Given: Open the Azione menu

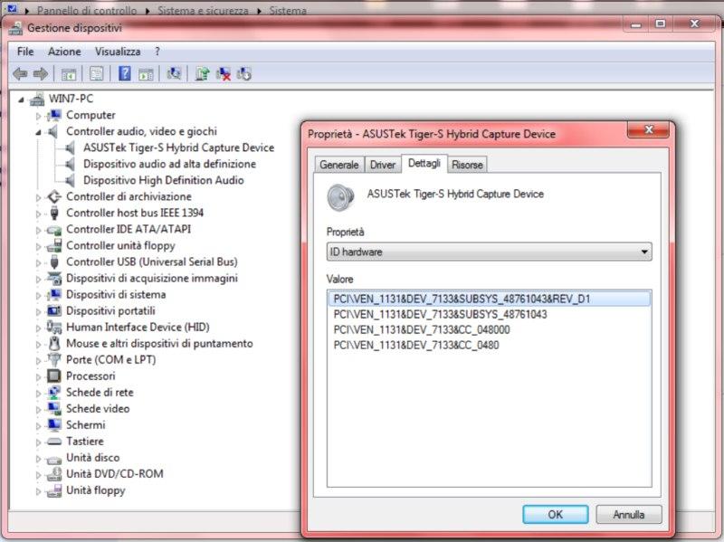Looking at the screenshot, I should [x=64, y=52].
